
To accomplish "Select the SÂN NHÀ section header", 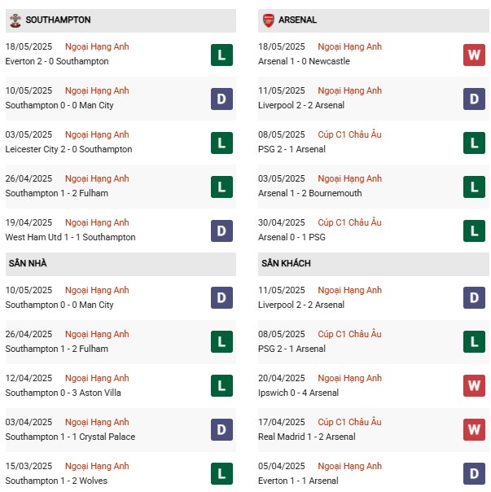I will tap(28, 264).
